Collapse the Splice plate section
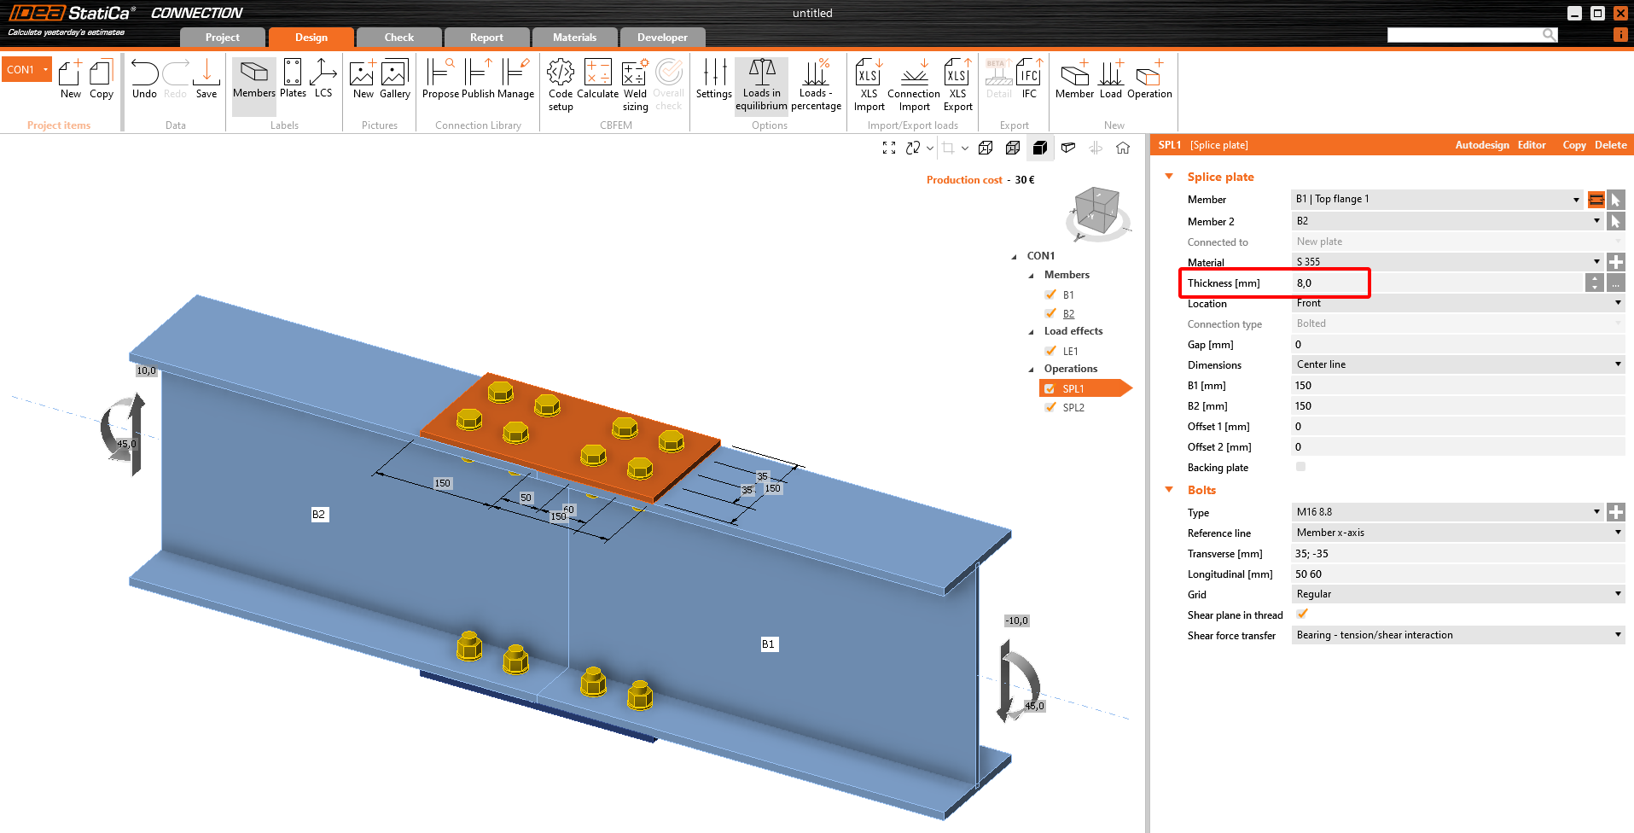The height and width of the screenshot is (833, 1634). [1169, 177]
